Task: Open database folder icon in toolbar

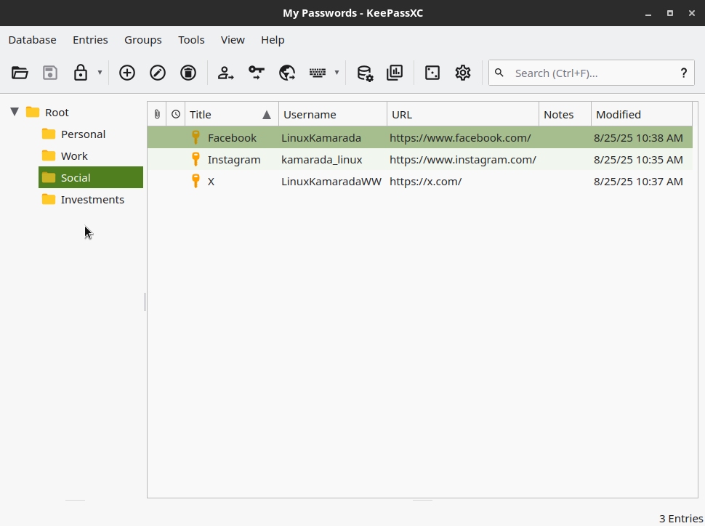Action: pos(20,73)
